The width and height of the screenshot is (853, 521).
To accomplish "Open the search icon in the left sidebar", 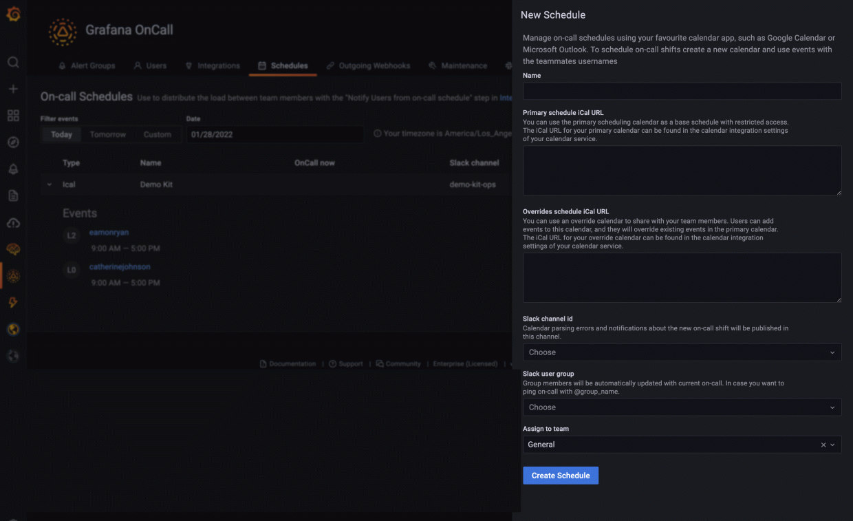I will coord(13,62).
